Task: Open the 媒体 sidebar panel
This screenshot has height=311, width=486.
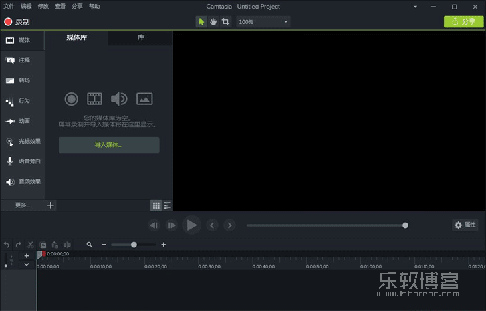Action: click(x=23, y=40)
